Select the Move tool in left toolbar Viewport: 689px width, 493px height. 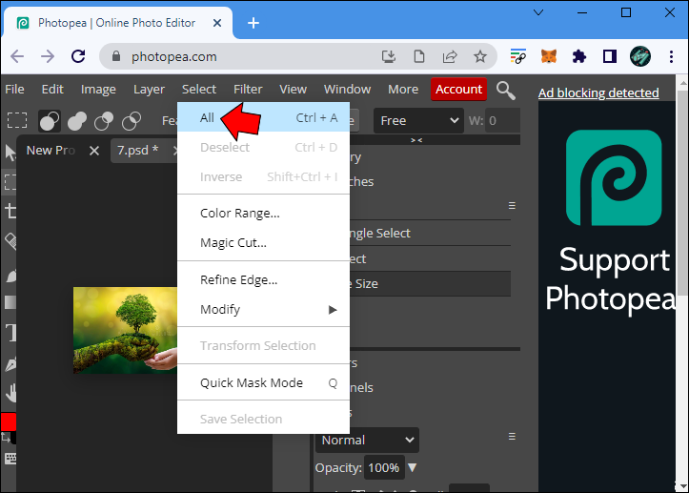10,153
